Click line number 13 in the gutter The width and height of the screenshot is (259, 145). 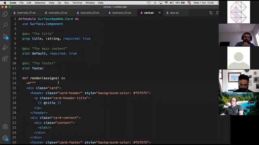coord(14,78)
